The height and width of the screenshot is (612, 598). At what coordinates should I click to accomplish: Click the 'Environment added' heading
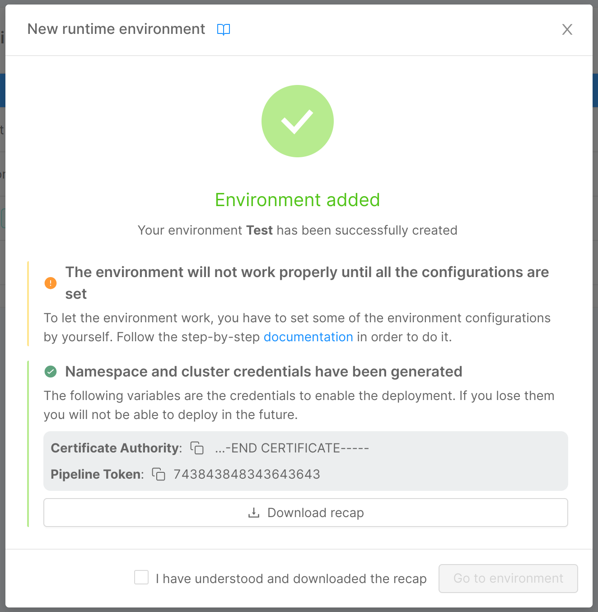[297, 200]
